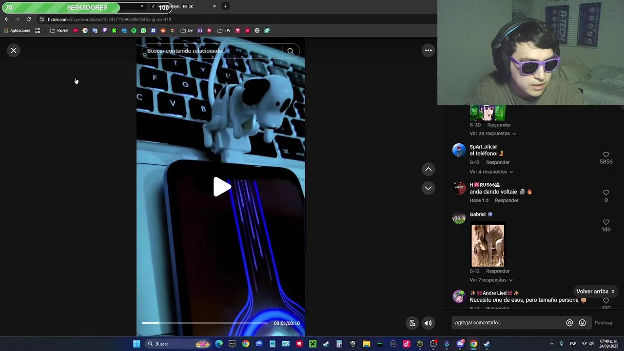The height and width of the screenshot is (351, 624).
Task: Open the image in Gabriel's comment
Action: pyautogui.click(x=487, y=245)
